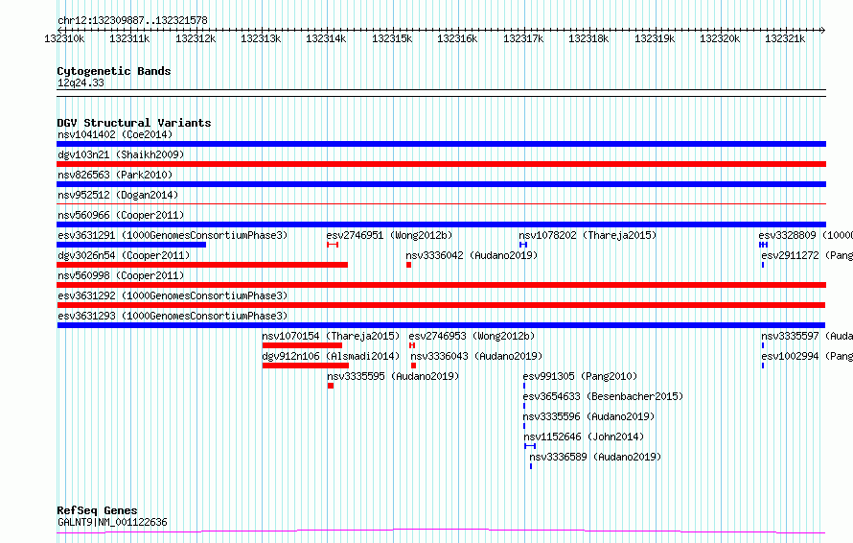This screenshot has width=853, height=543.
Task: Click the nsv952512 (Dogan2014) variant label
Action: 118,195
